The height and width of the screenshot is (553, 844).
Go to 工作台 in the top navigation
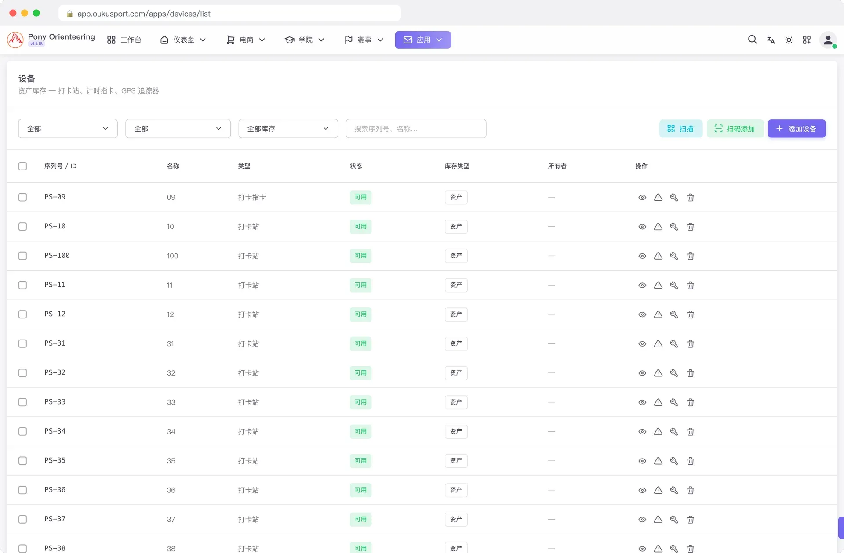(124, 40)
